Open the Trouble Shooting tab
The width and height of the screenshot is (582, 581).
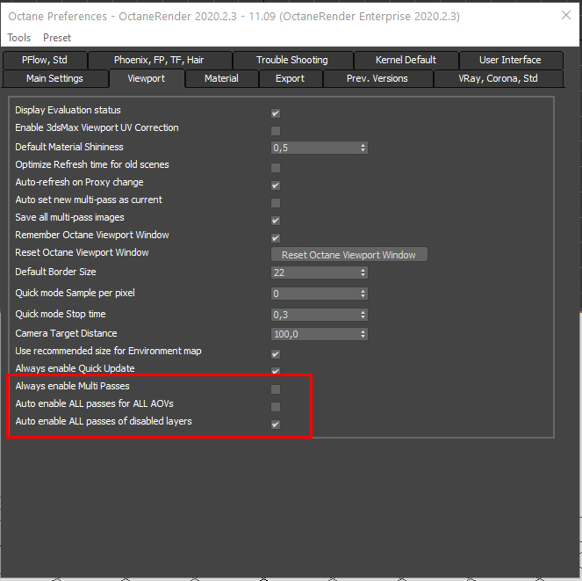point(292,60)
